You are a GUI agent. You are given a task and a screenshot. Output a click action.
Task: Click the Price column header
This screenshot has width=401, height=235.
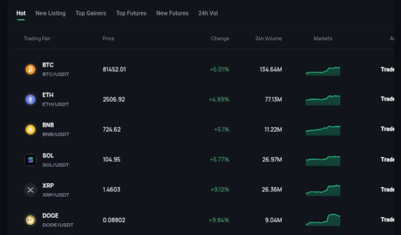tap(109, 38)
